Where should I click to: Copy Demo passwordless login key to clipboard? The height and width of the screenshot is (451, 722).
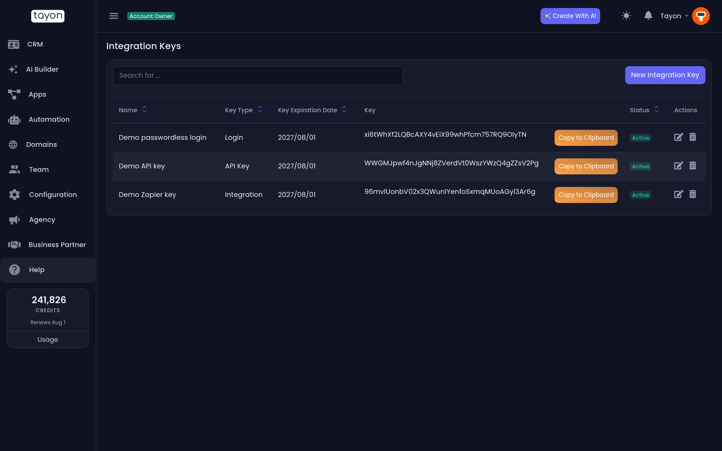[586, 138]
